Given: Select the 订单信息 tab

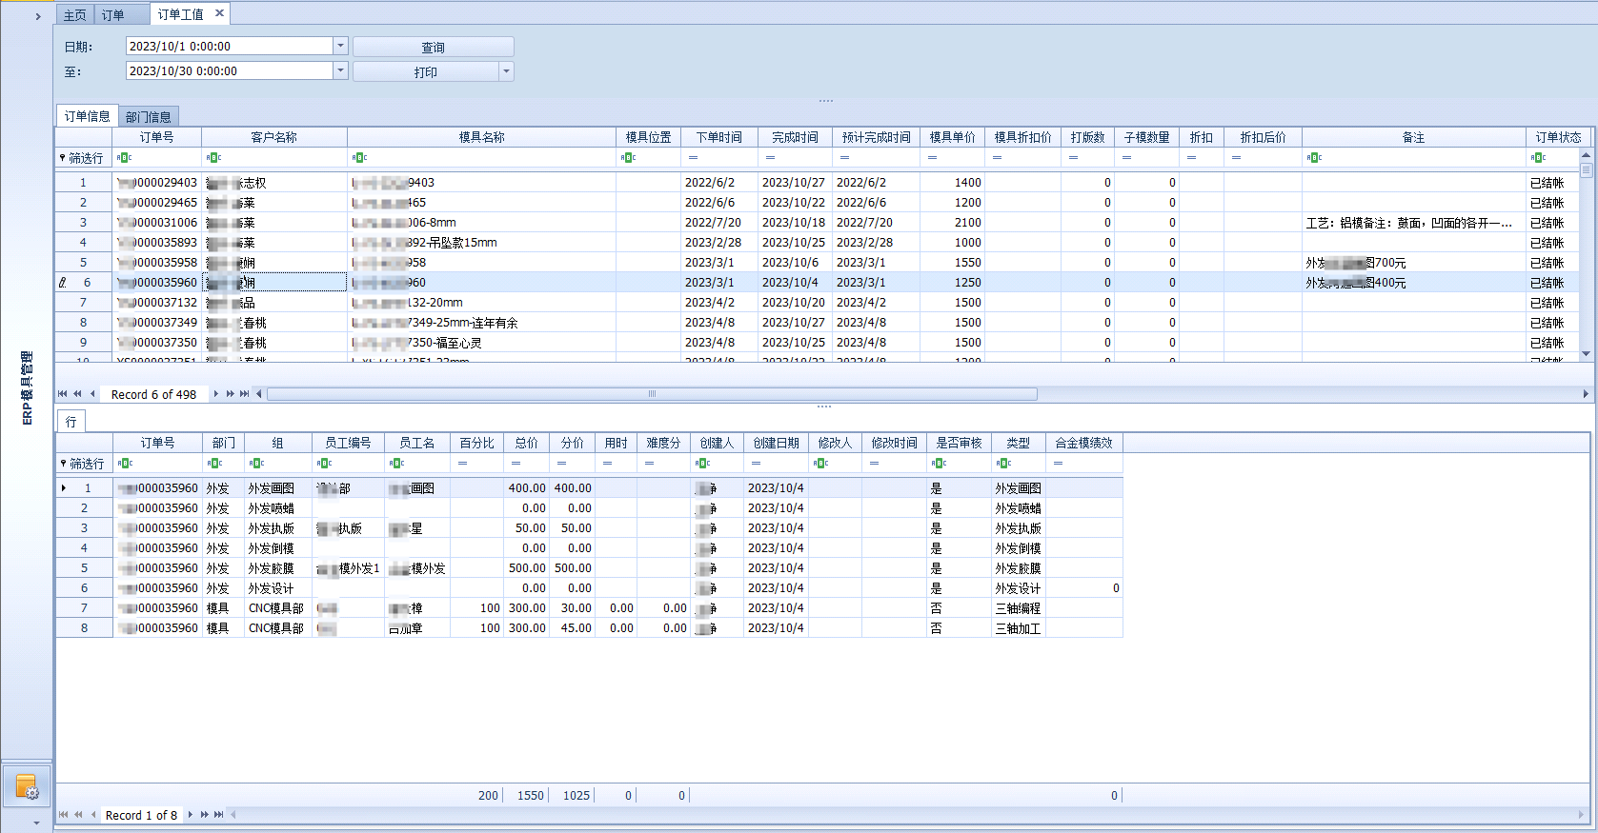Looking at the screenshot, I should 87,116.
